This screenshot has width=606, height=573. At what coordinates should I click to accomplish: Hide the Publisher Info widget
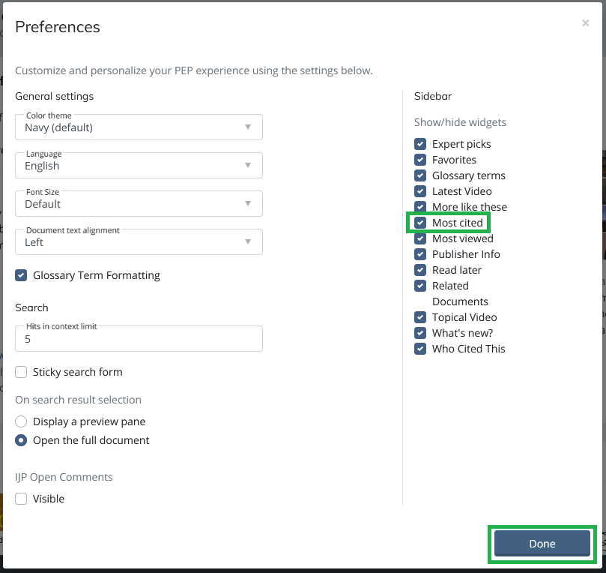420,254
